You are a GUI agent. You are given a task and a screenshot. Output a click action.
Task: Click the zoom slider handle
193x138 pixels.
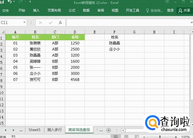[x=160, y=137]
